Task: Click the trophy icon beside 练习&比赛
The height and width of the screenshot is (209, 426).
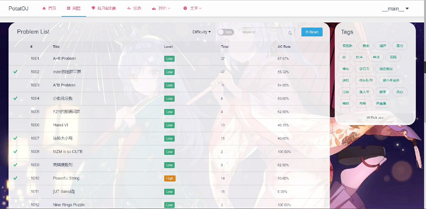Action: tap(93, 9)
